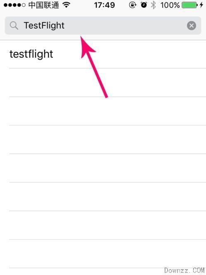This screenshot has height=275, width=206.
Task: Tap the blank row above the watermark
Action: (108, 253)
